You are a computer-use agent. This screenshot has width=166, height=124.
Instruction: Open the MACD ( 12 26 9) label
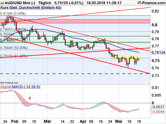pyautogui.click(x=26, y=87)
